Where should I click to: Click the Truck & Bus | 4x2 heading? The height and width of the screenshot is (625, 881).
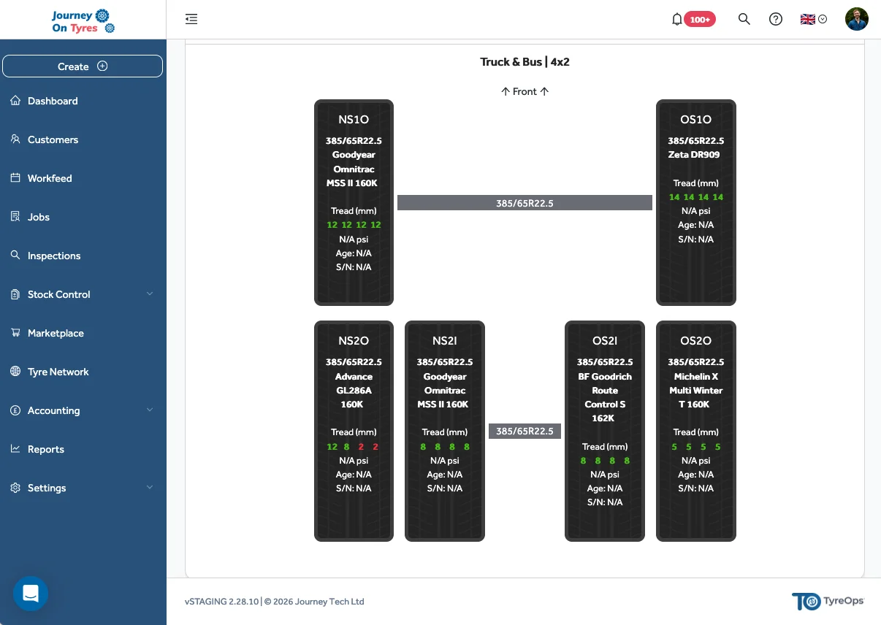[x=525, y=62]
